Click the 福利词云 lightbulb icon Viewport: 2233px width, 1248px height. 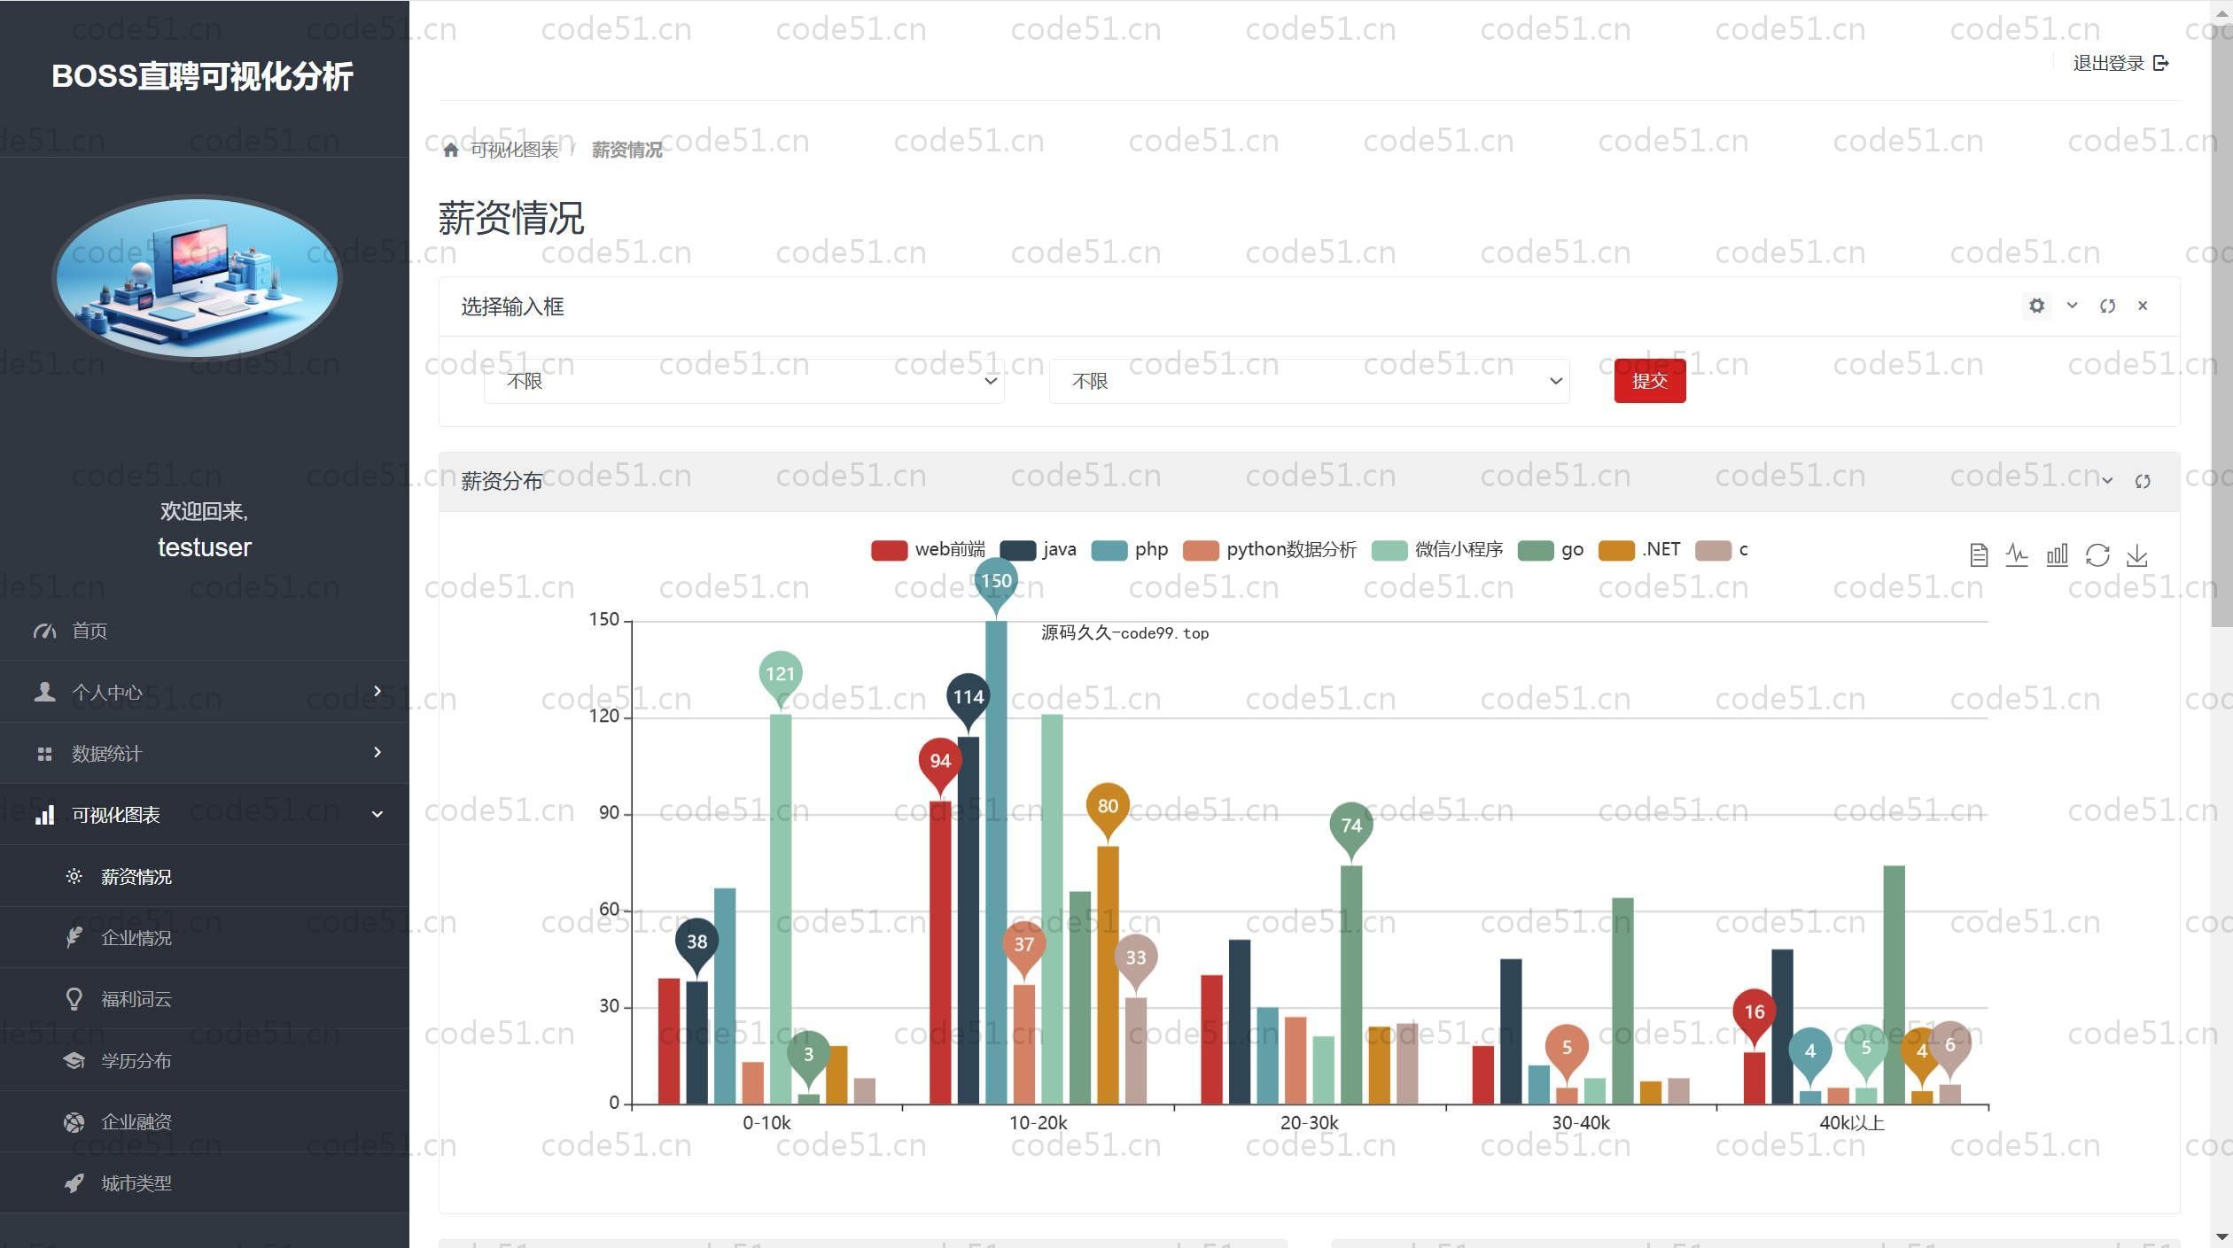point(74,999)
